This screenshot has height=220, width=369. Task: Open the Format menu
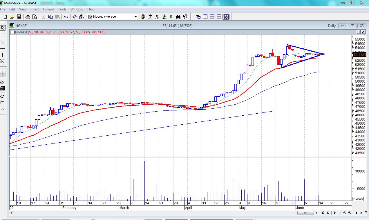point(48,9)
